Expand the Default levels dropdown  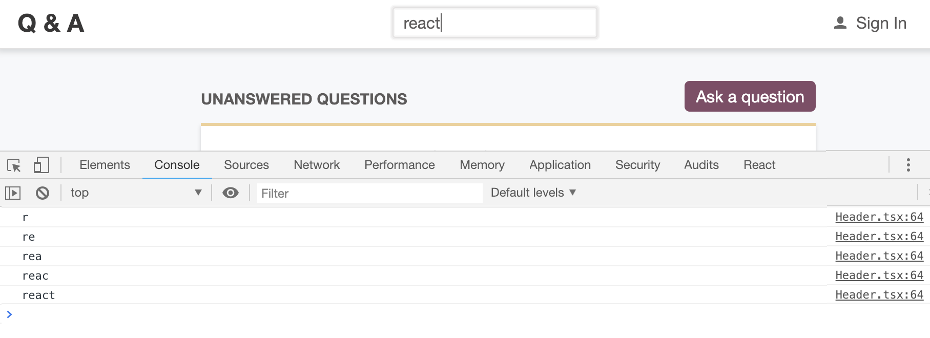(x=533, y=193)
